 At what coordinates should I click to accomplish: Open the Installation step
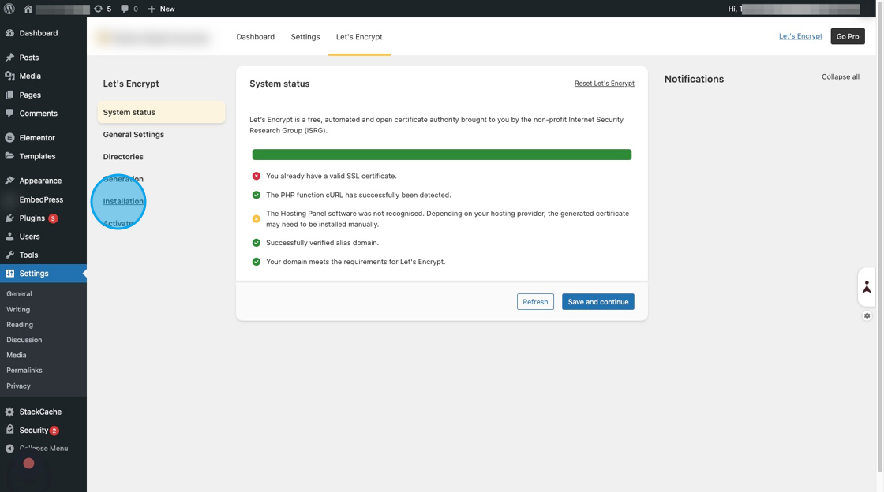click(x=123, y=201)
